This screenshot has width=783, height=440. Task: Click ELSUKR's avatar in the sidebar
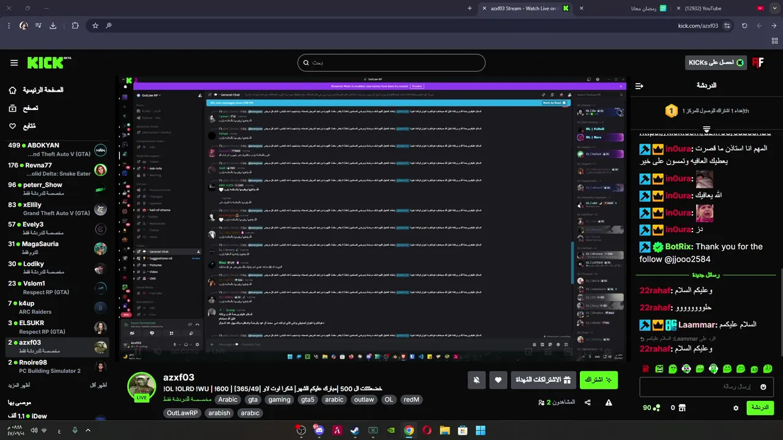point(100,328)
